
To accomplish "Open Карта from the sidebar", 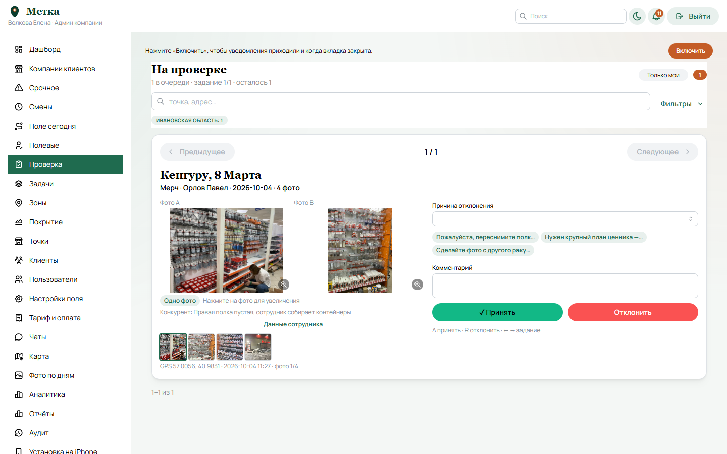I will tap(65, 356).
